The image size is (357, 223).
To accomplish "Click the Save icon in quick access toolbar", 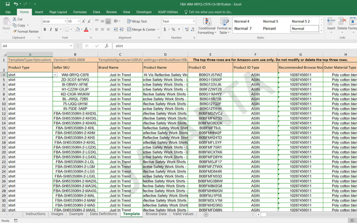I will coord(7,4).
